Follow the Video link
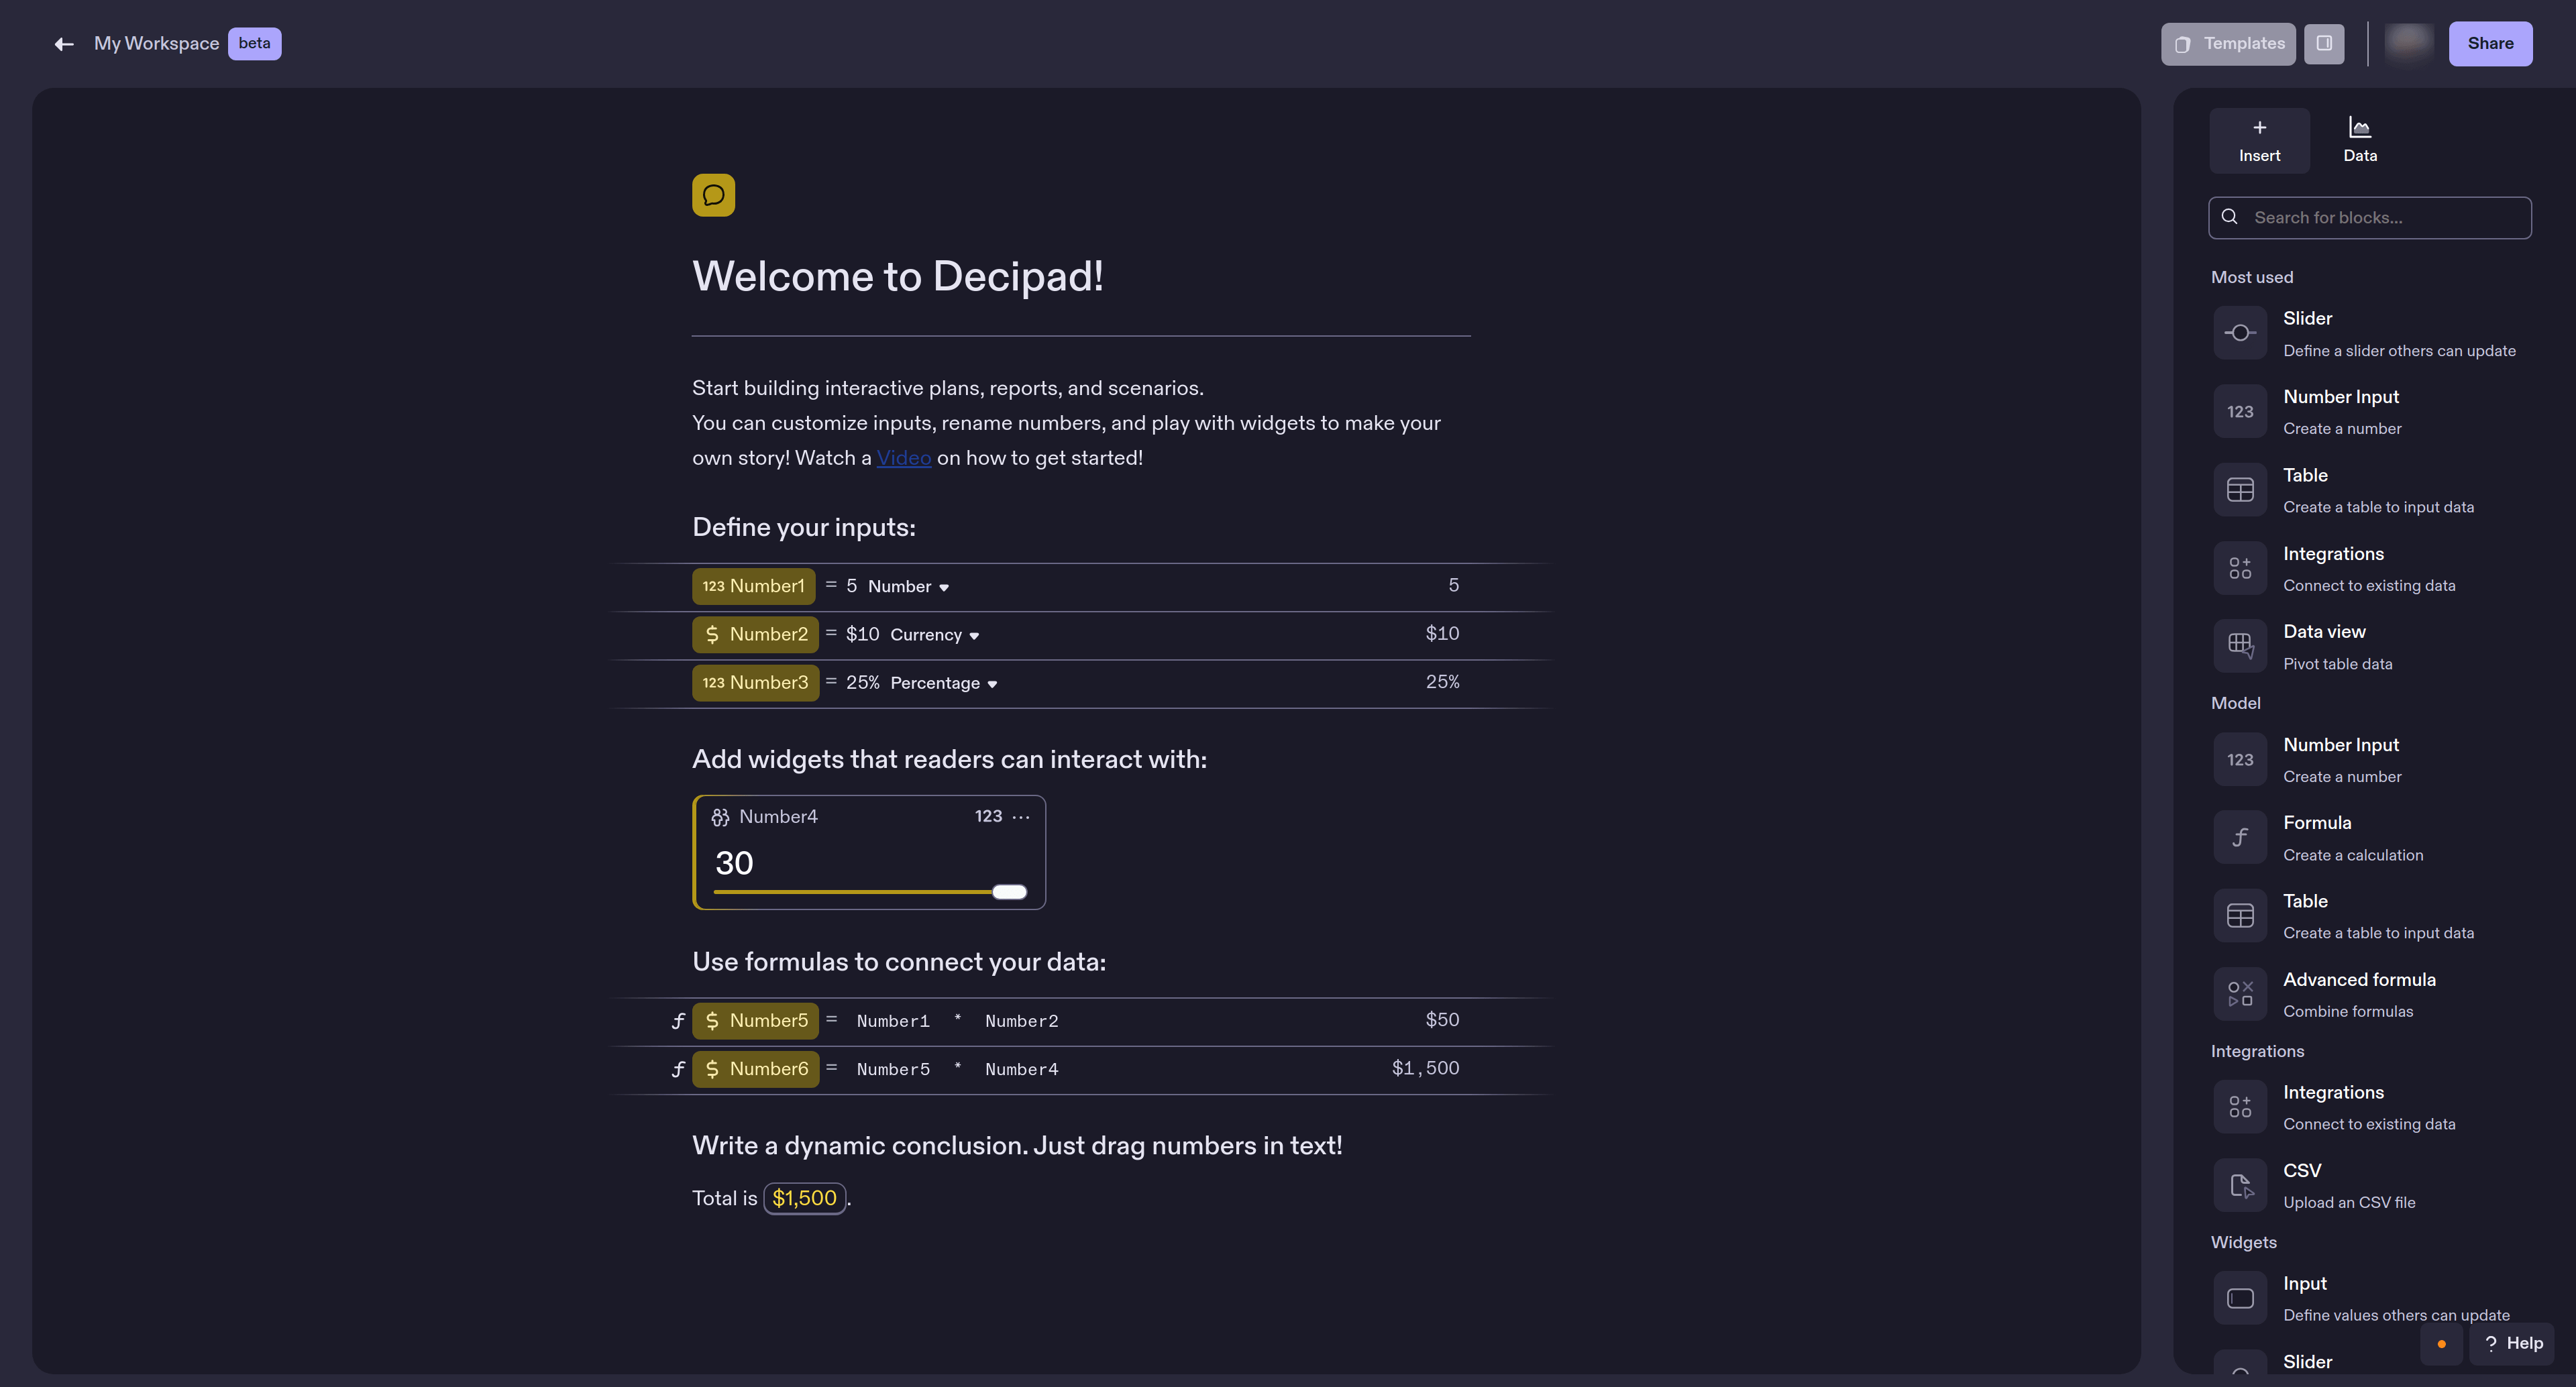2576x1387 pixels. click(904, 458)
